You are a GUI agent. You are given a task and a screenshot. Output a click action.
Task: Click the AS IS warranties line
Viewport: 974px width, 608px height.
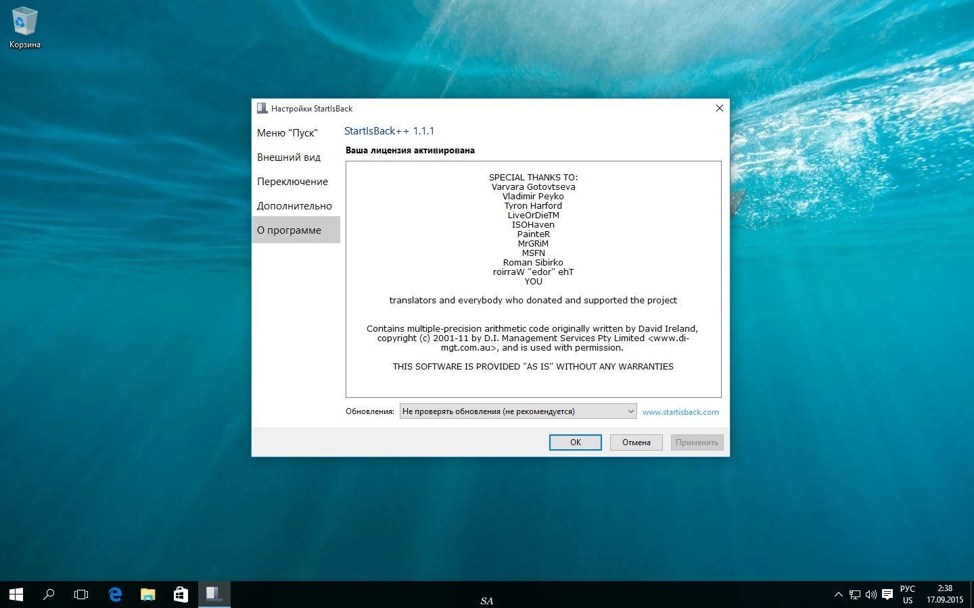click(x=533, y=367)
